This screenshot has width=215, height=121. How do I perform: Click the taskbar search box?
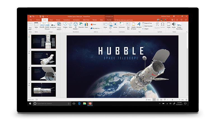click(52, 104)
